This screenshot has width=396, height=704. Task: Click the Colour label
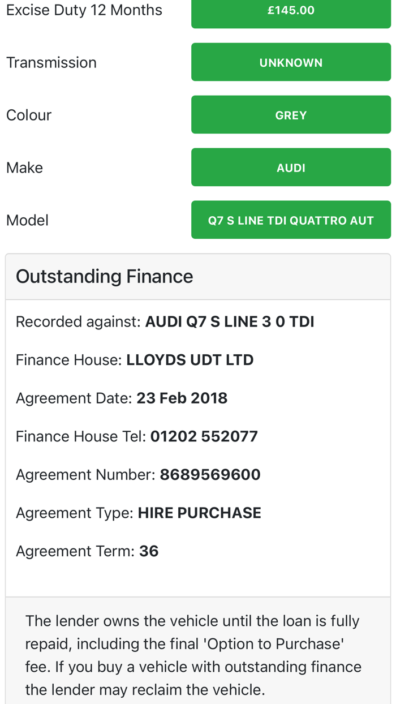pos(29,115)
